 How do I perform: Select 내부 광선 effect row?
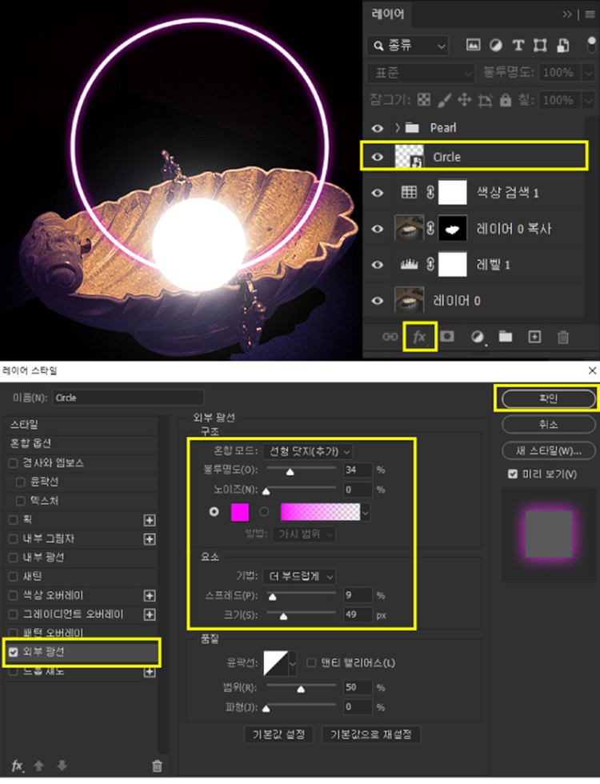[81, 558]
